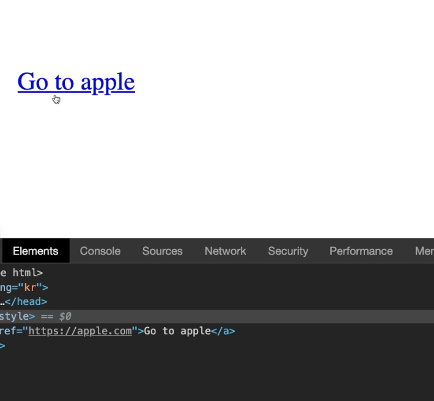Click the 'Go to apple' link on page
Viewport: 434px width, 401px height.
76,82
